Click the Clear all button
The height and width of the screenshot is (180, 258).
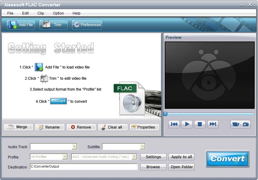(113, 127)
